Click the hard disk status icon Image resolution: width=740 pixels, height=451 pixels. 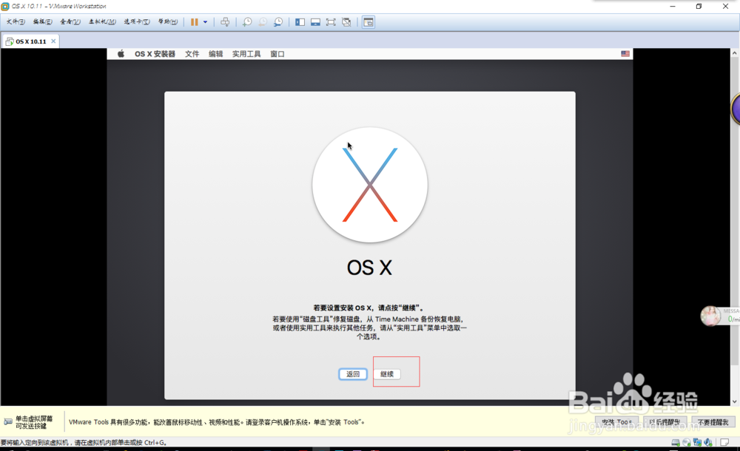point(676,443)
